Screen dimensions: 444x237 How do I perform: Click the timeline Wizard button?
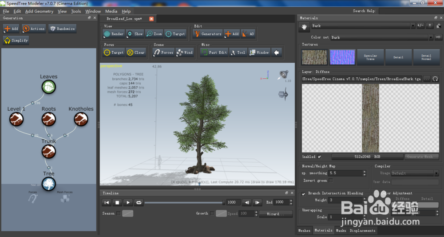(276, 214)
